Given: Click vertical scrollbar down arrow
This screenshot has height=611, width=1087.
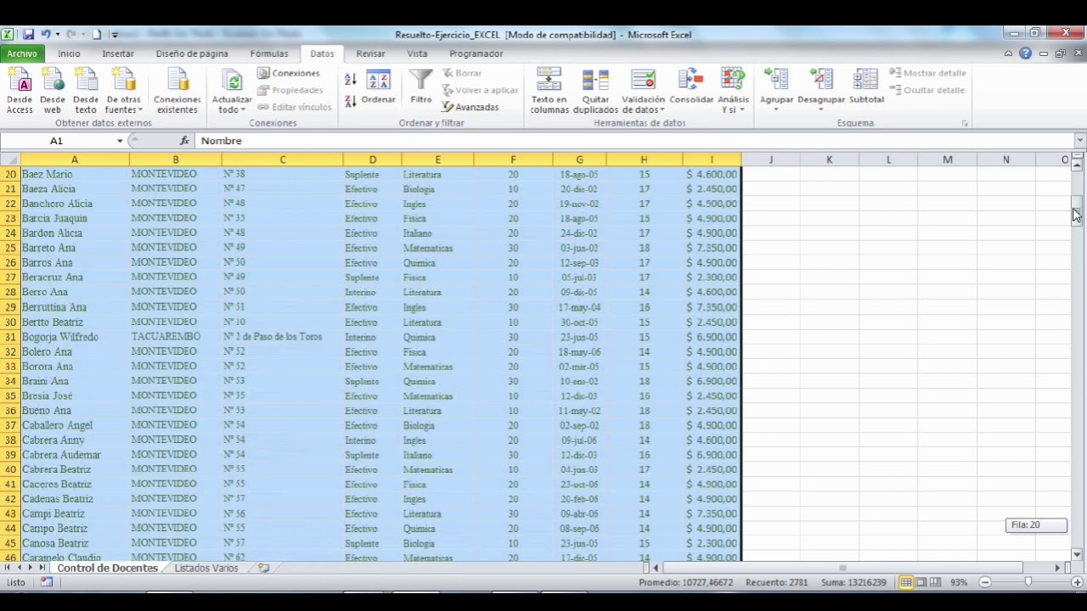Looking at the screenshot, I should point(1077,555).
